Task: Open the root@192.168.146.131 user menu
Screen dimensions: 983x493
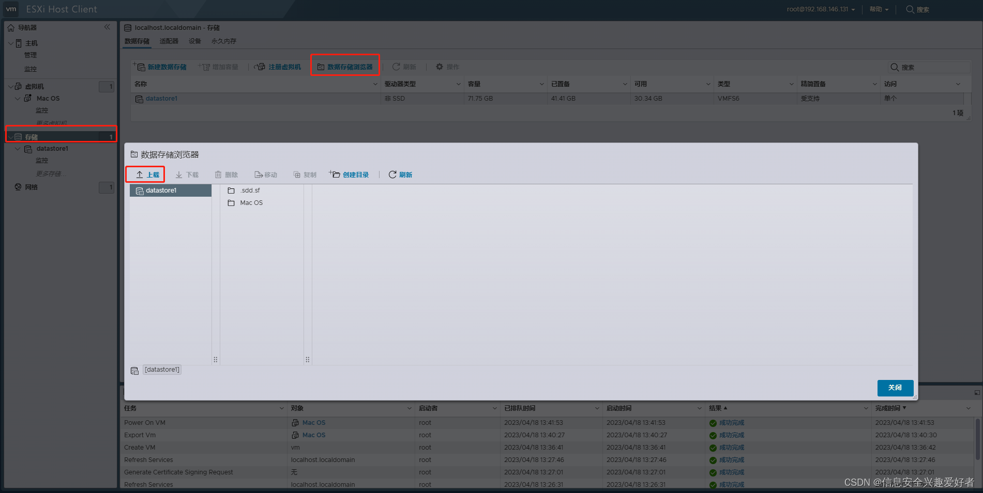Action: coord(821,9)
